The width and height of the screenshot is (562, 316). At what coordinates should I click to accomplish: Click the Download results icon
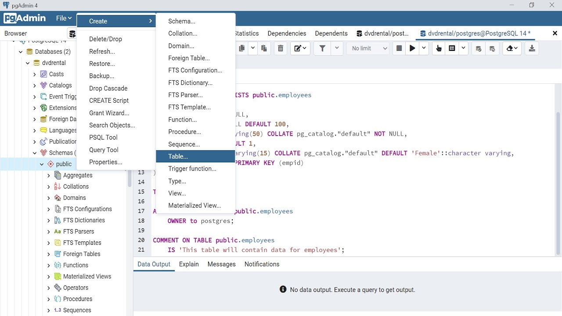532,48
